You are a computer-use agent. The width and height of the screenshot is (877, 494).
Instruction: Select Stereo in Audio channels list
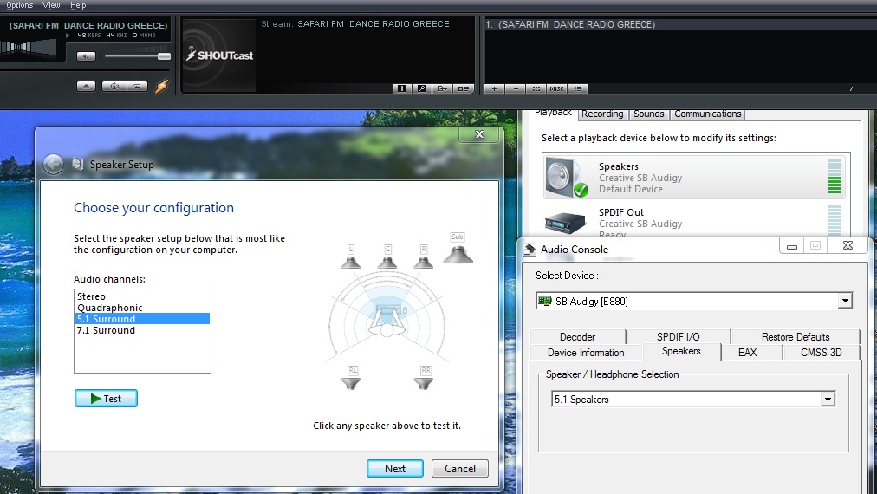tap(142, 296)
